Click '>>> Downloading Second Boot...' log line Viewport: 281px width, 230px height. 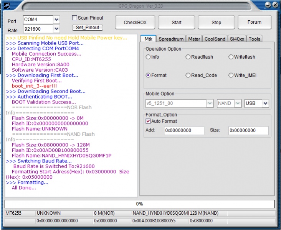(x=46, y=92)
